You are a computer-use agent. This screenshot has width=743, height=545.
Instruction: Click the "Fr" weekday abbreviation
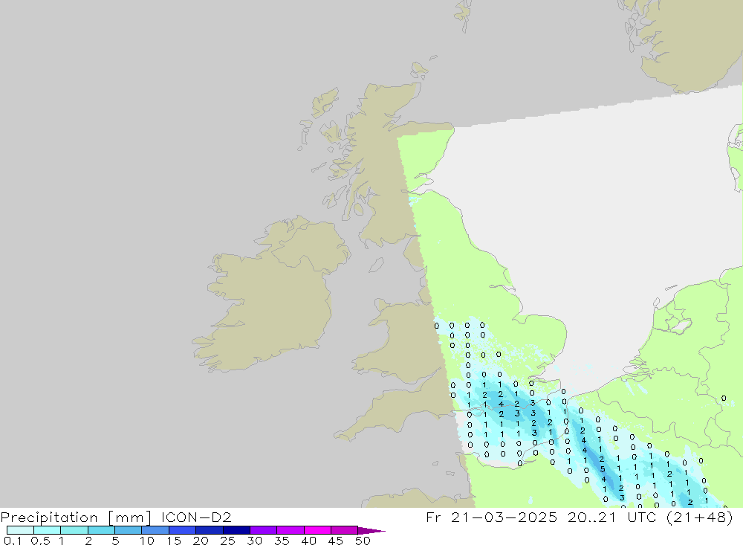(434, 517)
